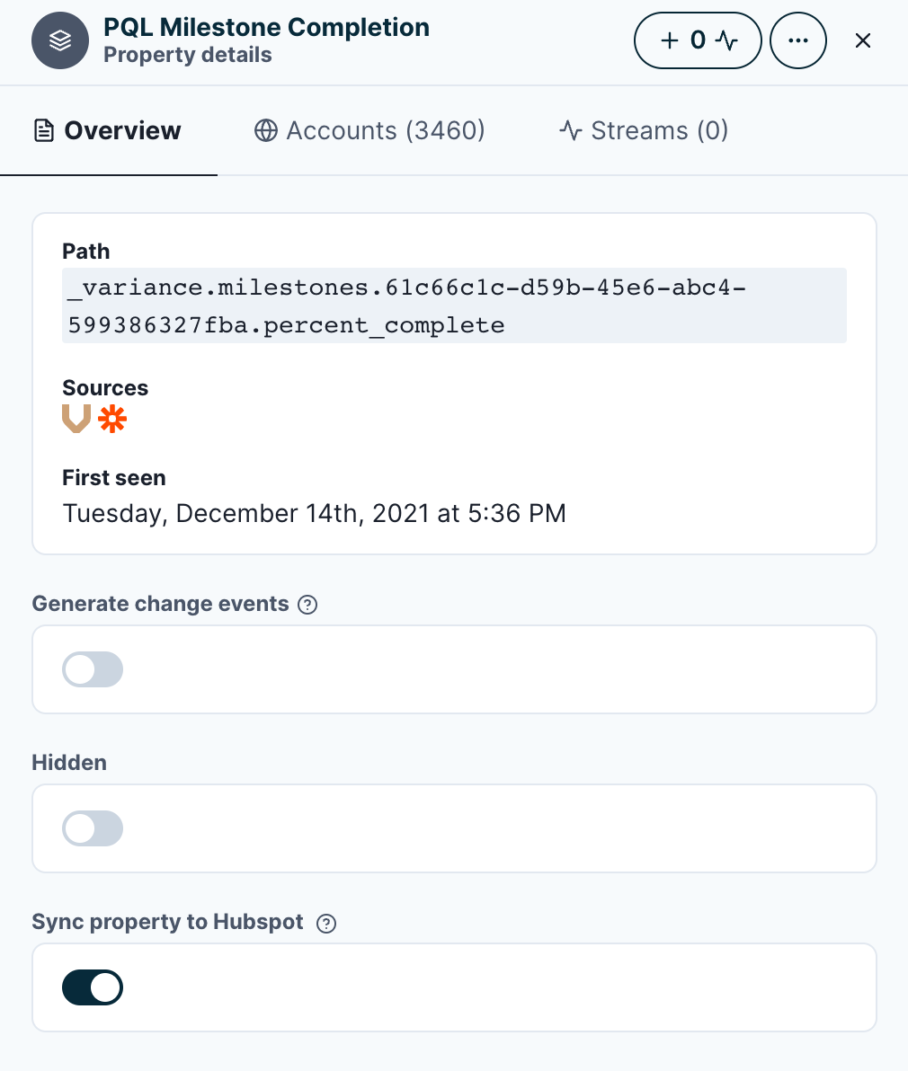Open the Streams (0) tab
The height and width of the screenshot is (1071, 908).
click(x=643, y=130)
